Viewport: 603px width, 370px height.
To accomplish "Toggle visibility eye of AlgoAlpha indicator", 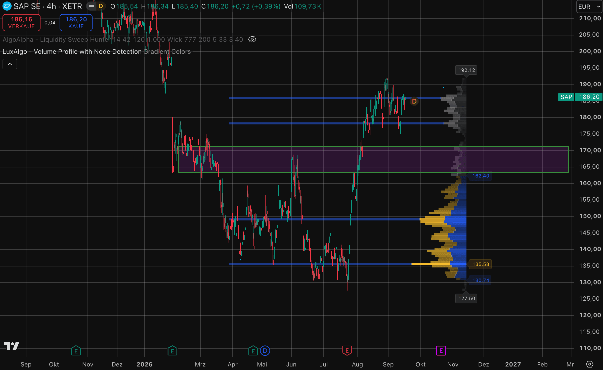I will tap(252, 39).
